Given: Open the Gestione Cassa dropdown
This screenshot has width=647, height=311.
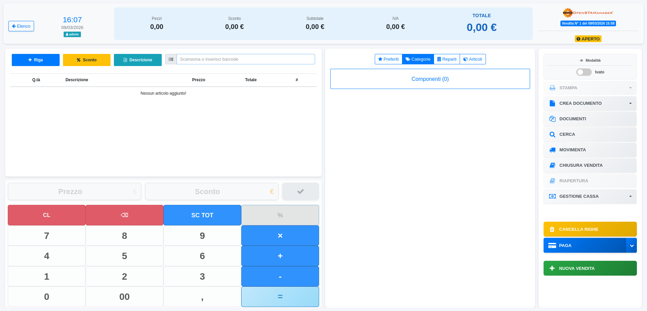Looking at the screenshot, I should (x=630, y=196).
